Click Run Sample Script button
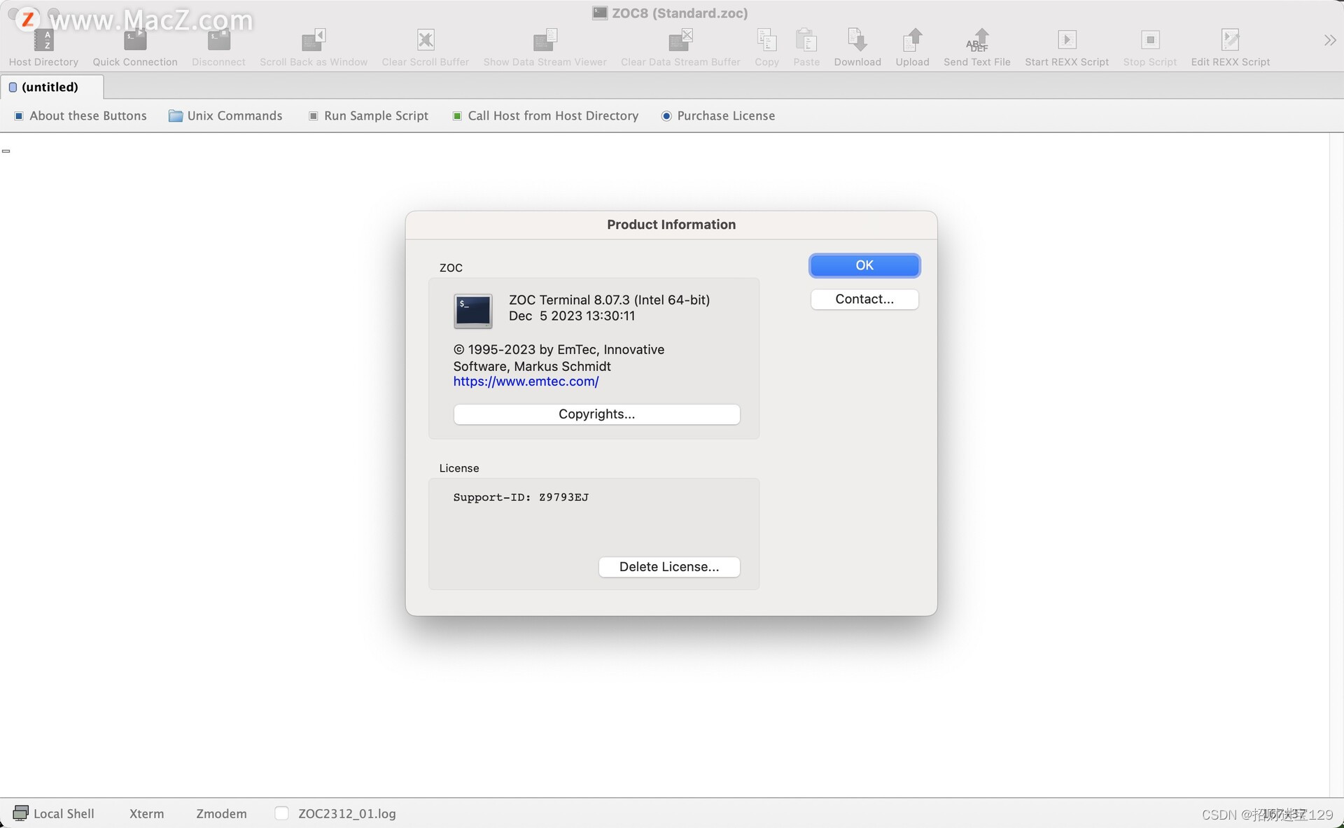1344x828 pixels. click(369, 116)
